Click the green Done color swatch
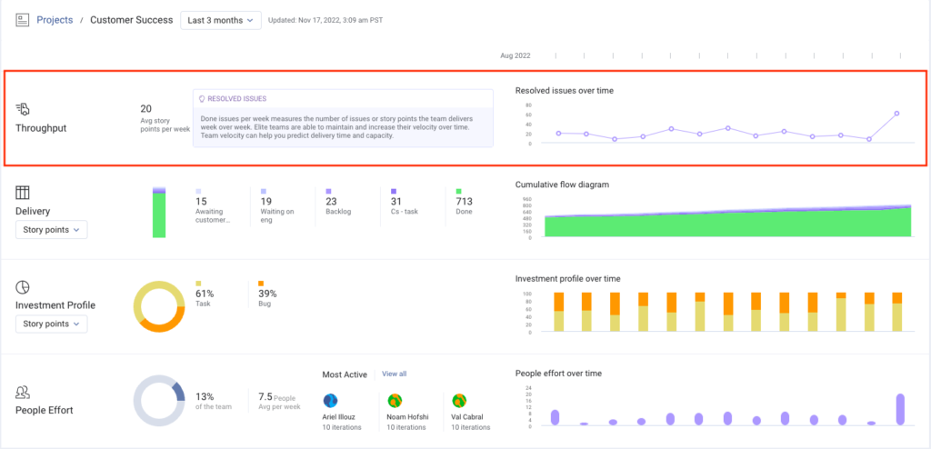 coord(458,191)
